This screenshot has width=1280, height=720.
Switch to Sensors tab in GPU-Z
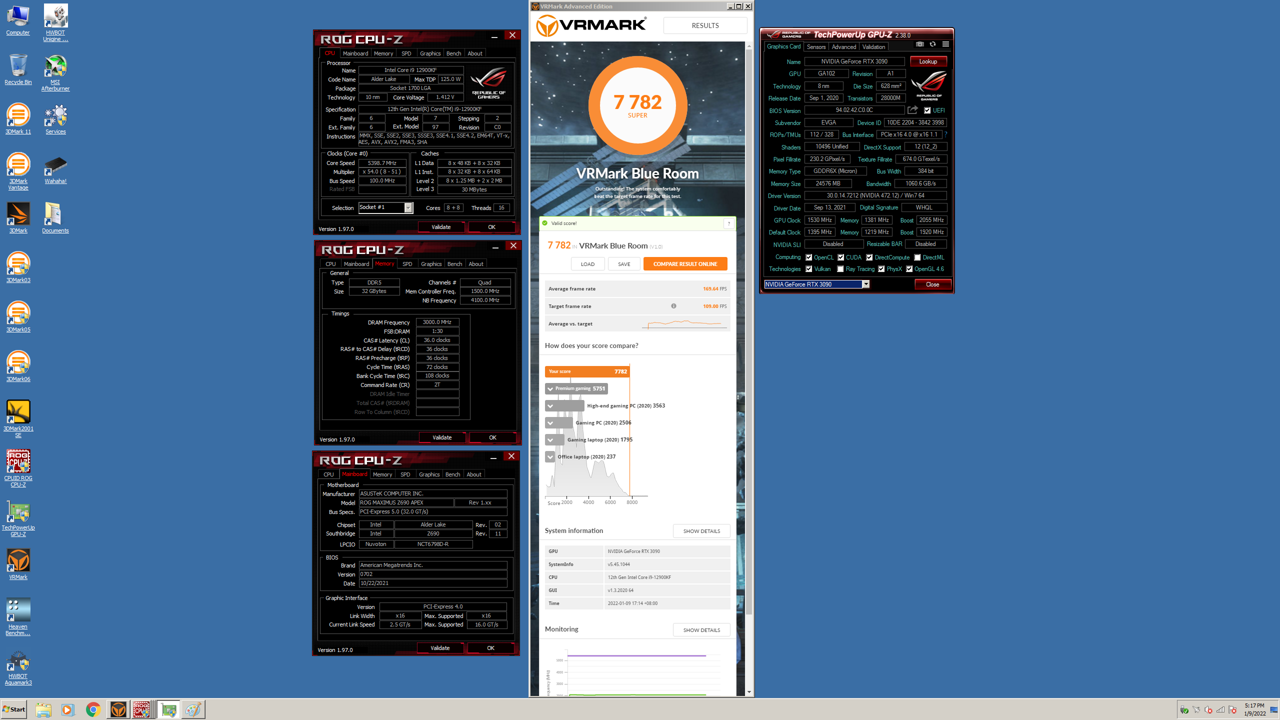(x=816, y=46)
